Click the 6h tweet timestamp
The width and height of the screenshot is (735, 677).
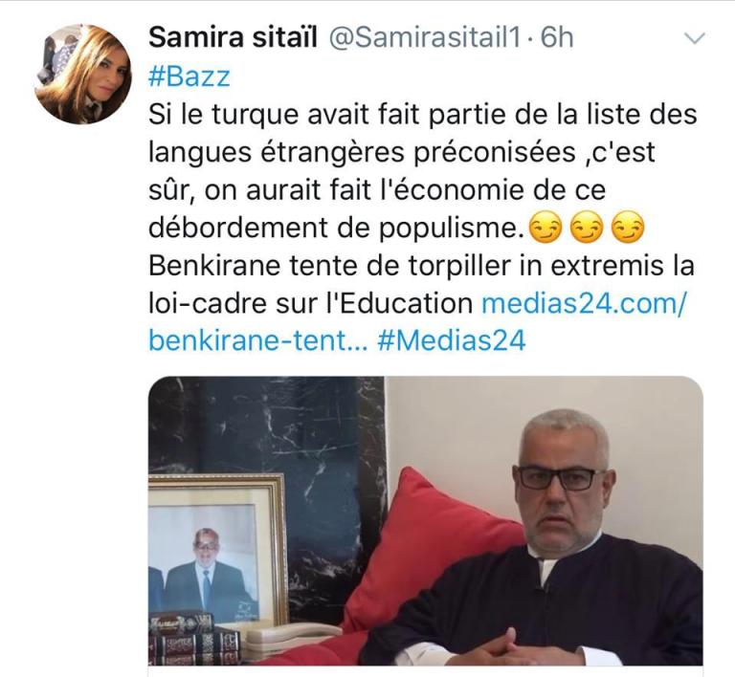[x=557, y=37]
